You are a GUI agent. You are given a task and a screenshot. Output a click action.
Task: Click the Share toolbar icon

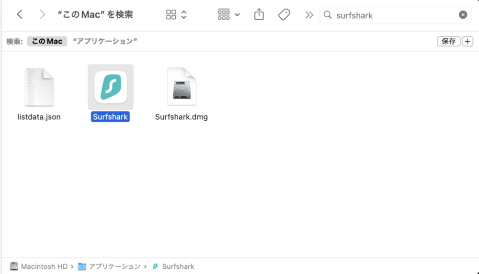[x=259, y=14]
